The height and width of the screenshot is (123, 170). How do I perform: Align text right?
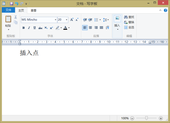96,28
